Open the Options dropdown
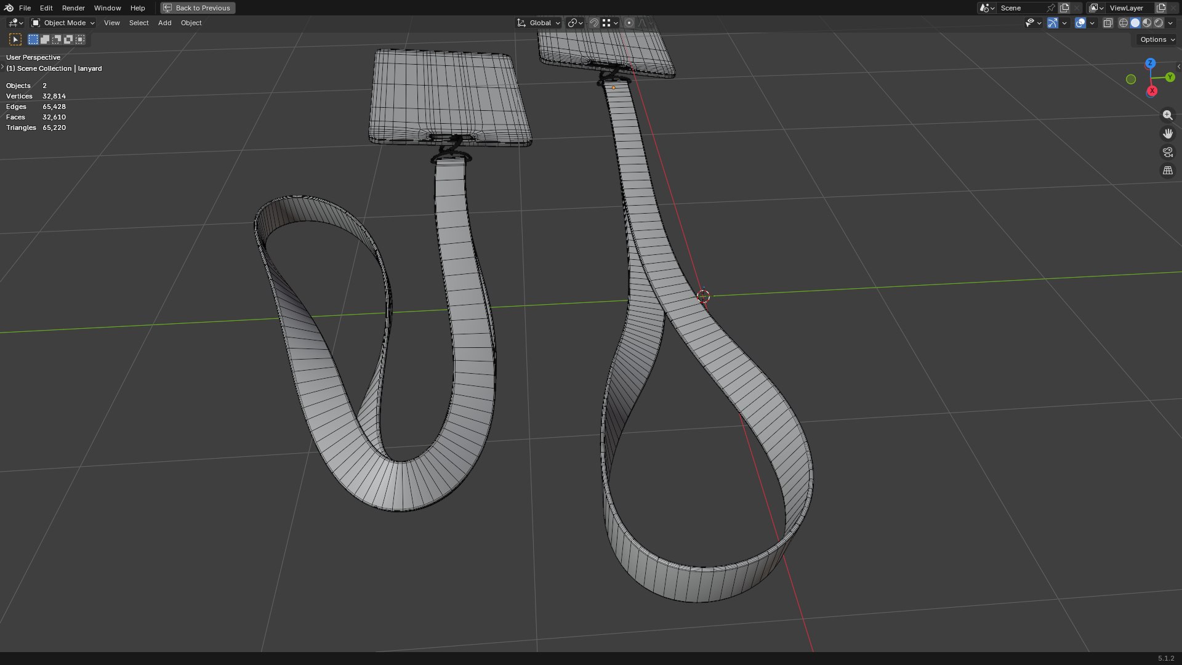Viewport: 1182px width, 665px height. pos(1157,39)
